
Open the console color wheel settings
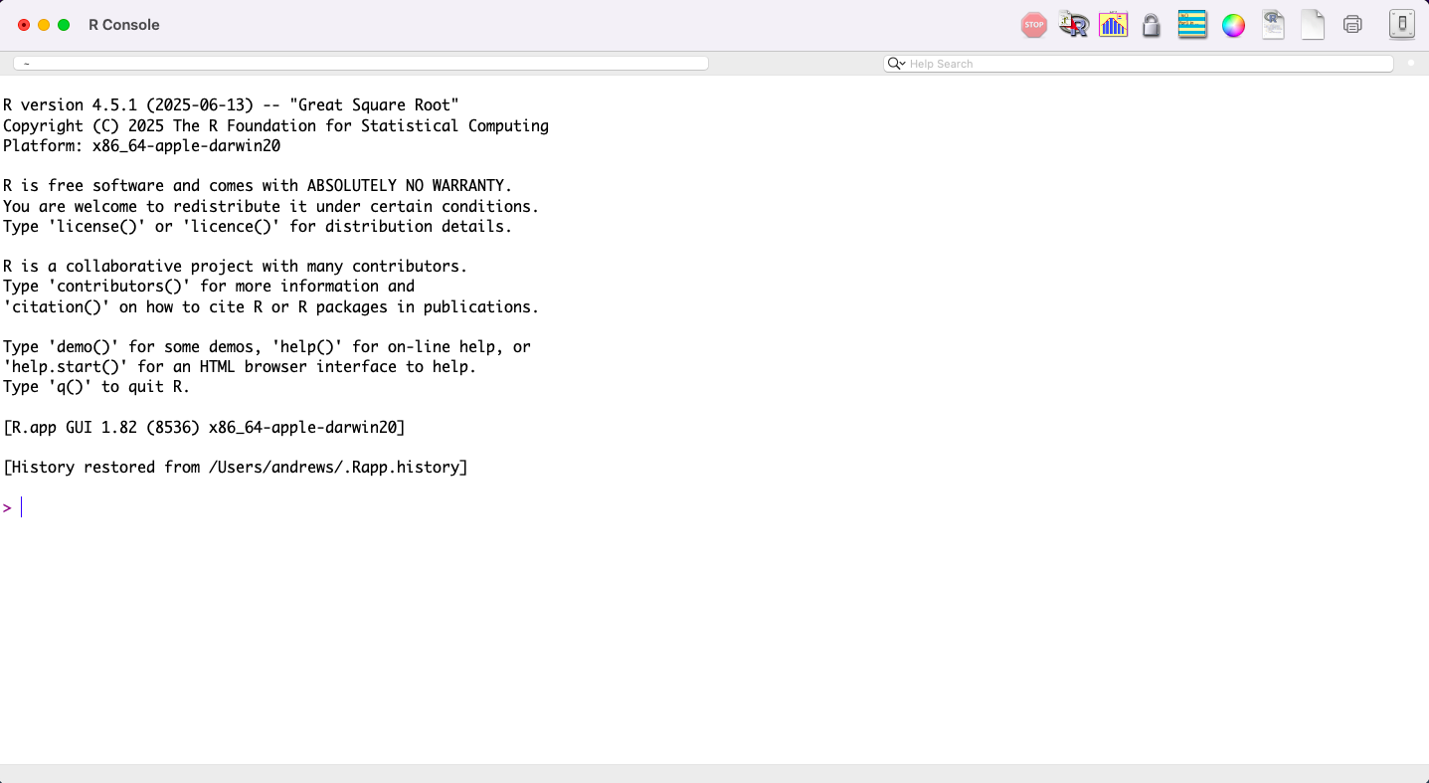(1233, 26)
